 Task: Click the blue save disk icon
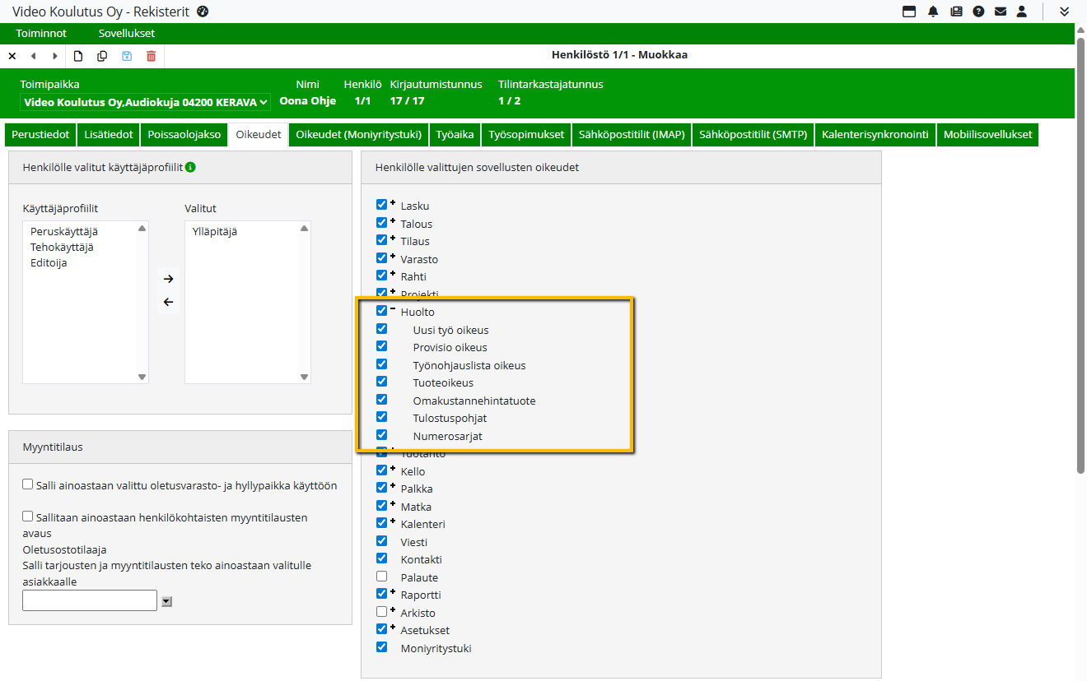tap(127, 56)
